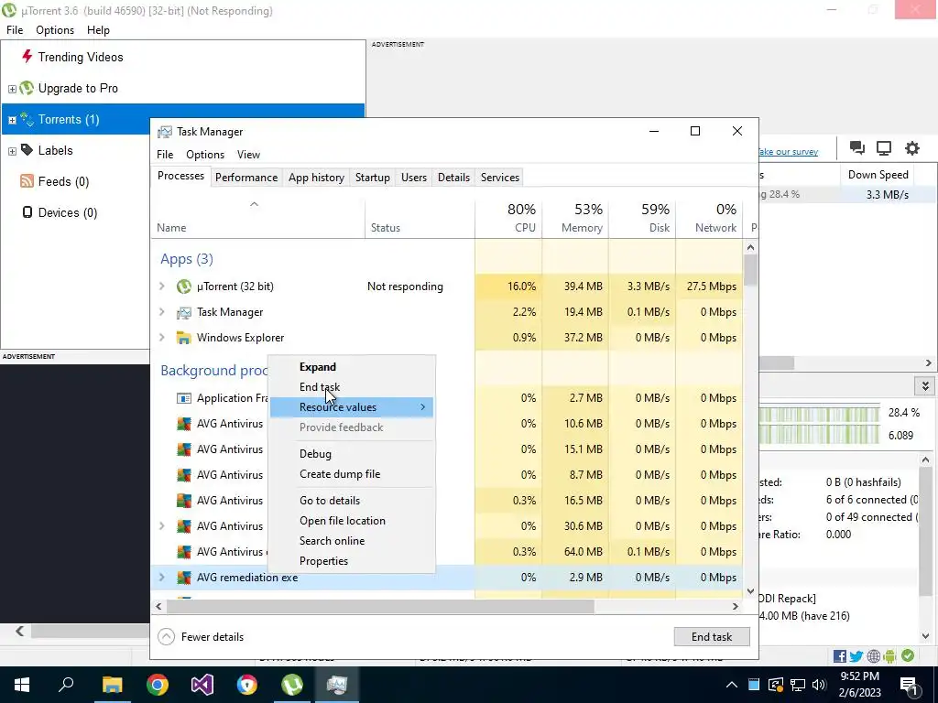
Task: Open Properties from the context menu
Action: (352, 561)
